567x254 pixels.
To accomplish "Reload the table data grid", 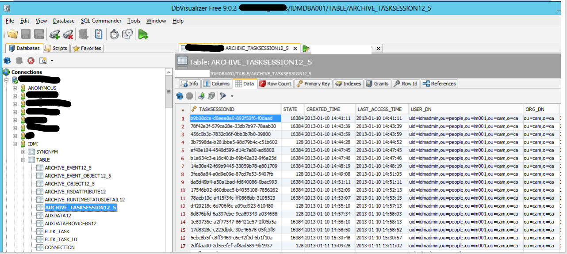I will point(180,96).
